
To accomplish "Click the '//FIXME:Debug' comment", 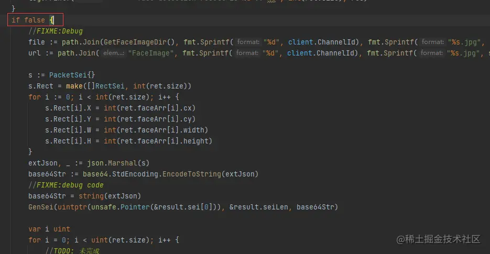I will tap(56, 31).
